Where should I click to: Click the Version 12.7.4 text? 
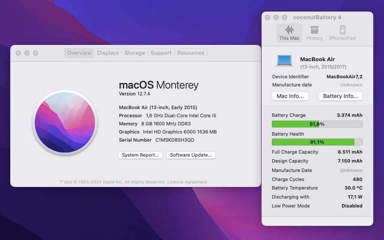134,94
